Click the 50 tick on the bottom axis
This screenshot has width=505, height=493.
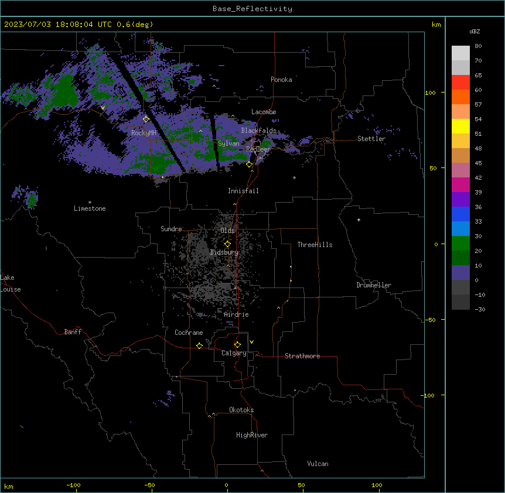[x=301, y=485]
